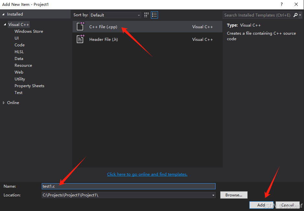Viewport: 304px width, 211px height.
Task: Collapse the Installed section
Action: coord(4,14)
